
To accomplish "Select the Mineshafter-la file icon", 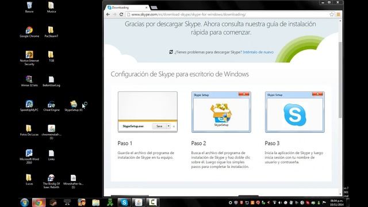I will (x=74, y=181).
